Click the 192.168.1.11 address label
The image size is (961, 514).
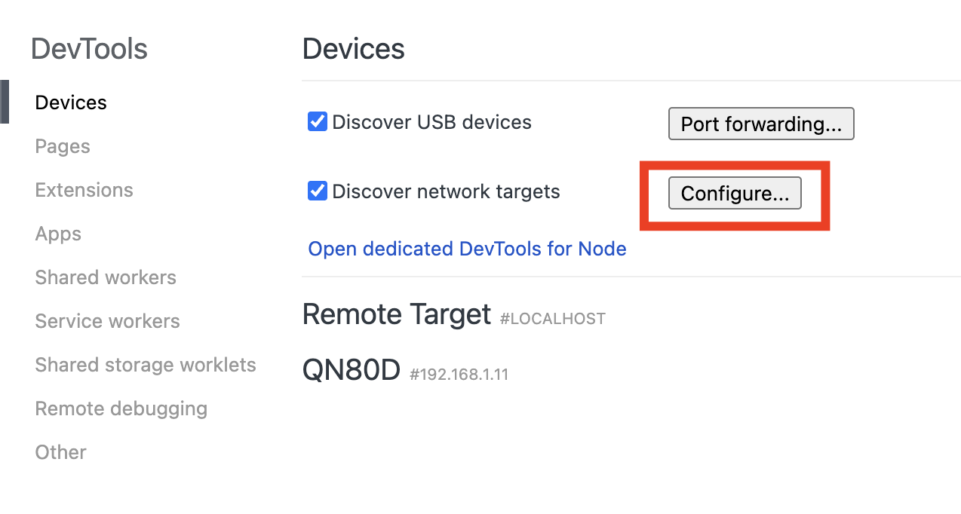click(459, 374)
